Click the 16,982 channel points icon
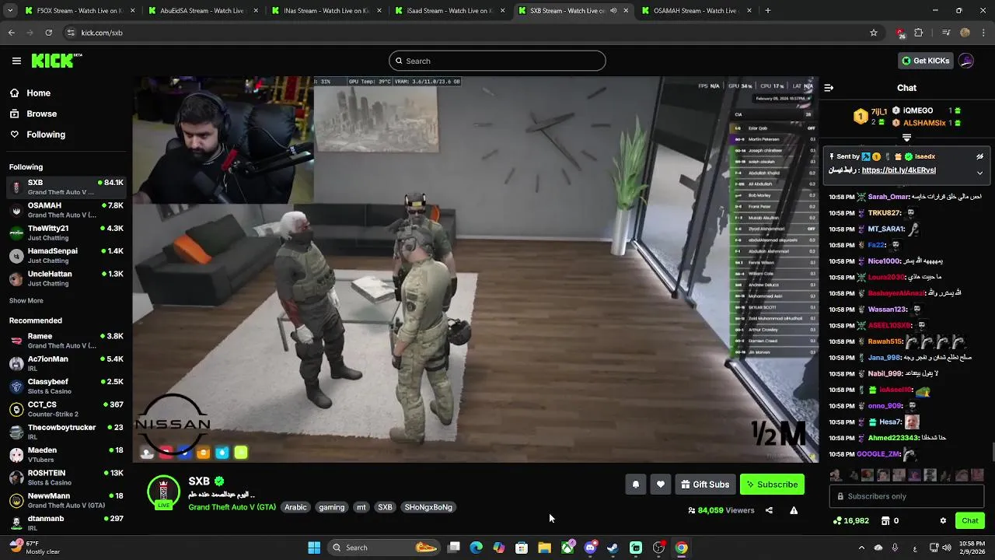Screen dimensions: 995x560 click(x=837, y=520)
